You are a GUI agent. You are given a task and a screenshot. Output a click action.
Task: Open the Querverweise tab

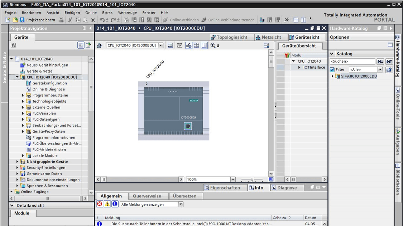(147, 196)
